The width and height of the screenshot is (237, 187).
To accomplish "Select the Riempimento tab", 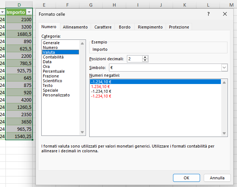I will pyautogui.click(x=150, y=27).
